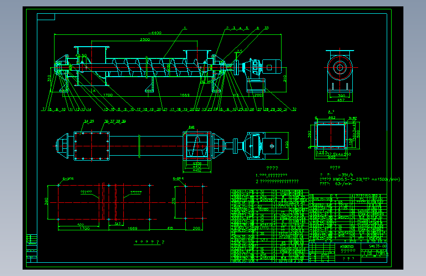Select the 6-M16 bolt callout
This screenshot has height=276, width=426.
(68, 178)
